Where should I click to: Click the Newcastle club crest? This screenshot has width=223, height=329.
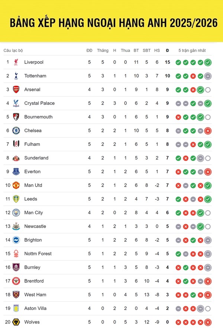click(16, 227)
